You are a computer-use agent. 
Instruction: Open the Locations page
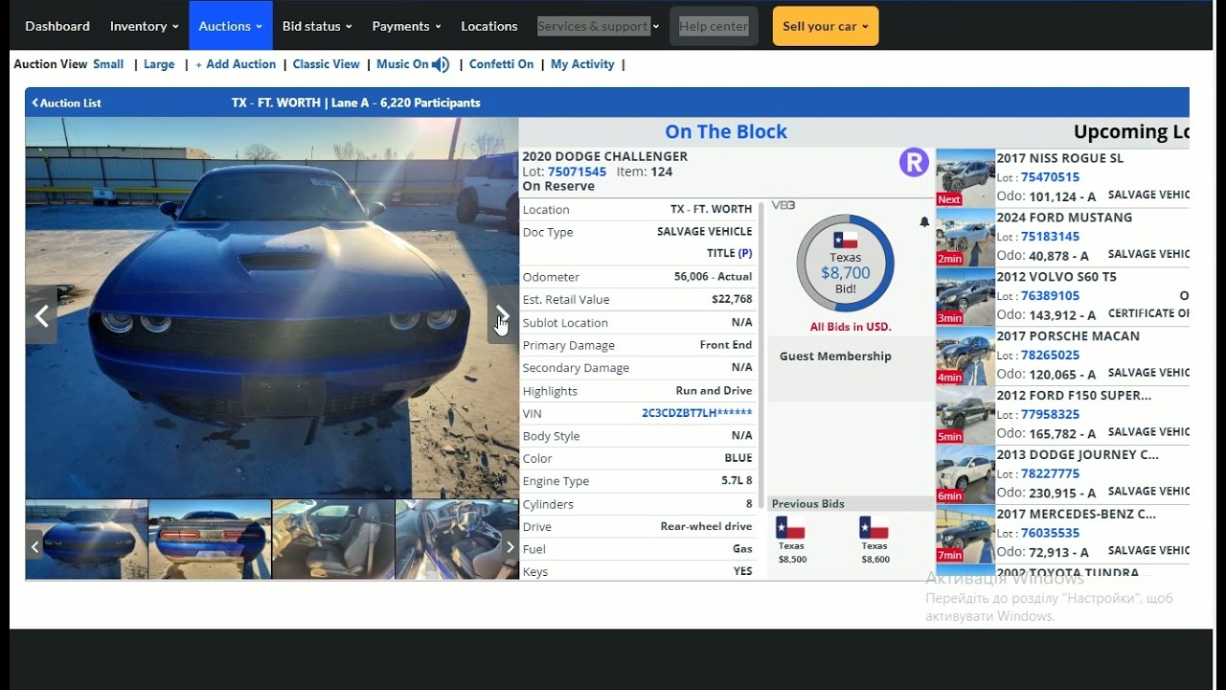(x=488, y=26)
